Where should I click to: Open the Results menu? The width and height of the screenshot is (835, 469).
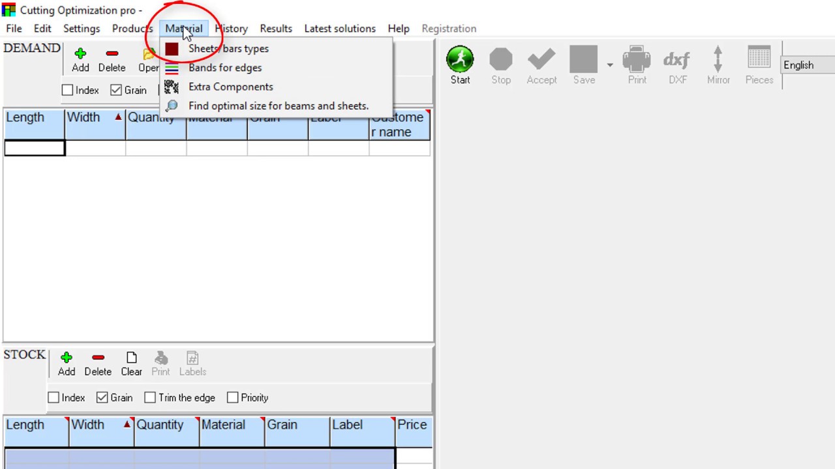[x=276, y=29]
